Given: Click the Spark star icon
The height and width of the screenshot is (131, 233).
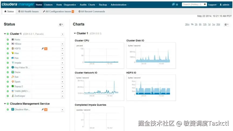Looking at the screenshot, I should tap(13, 82).
